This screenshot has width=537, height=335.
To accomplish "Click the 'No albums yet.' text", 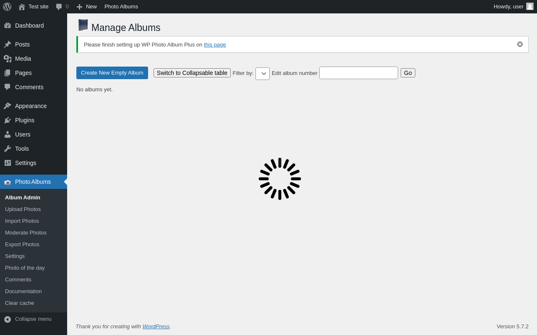I will pyautogui.click(x=94, y=90).
